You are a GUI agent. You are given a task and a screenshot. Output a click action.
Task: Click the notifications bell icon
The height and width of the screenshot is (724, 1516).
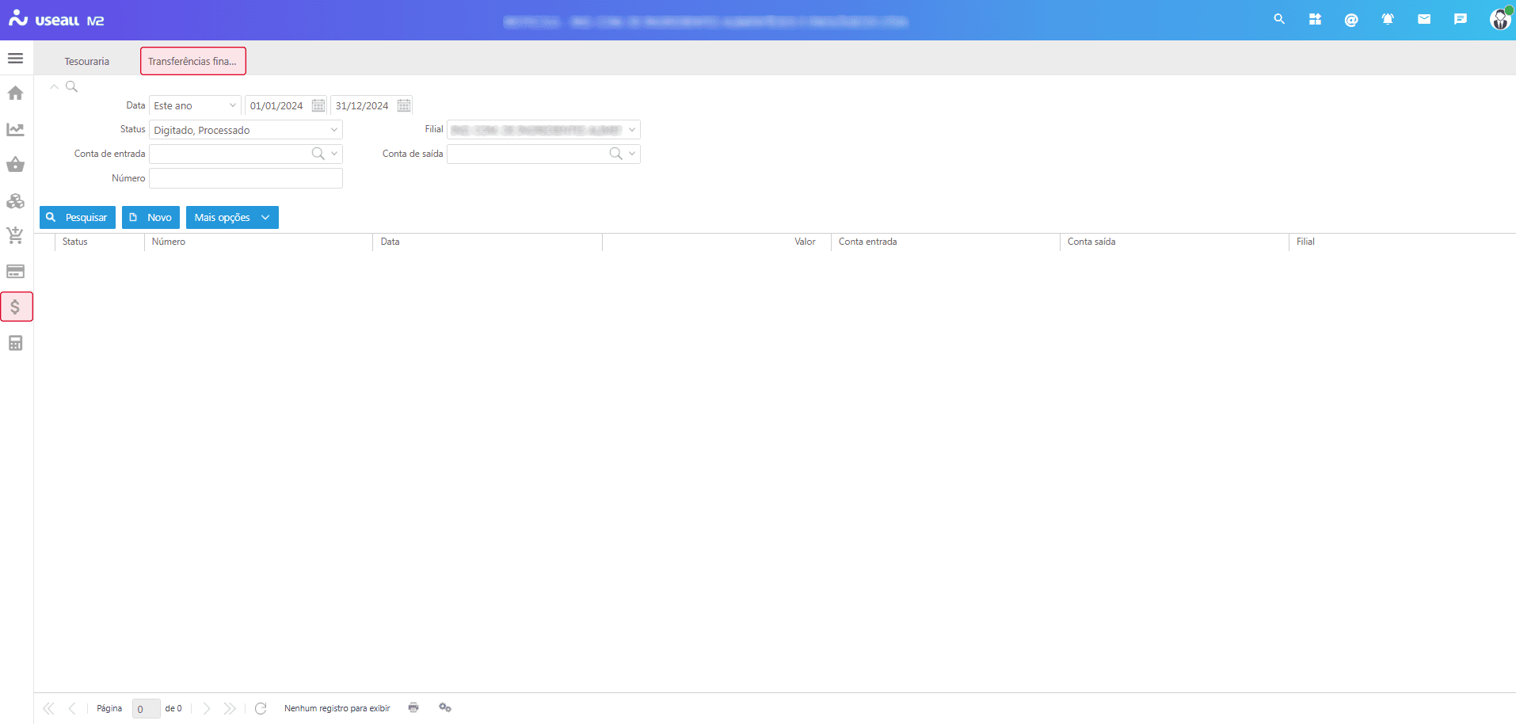(x=1388, y=20)
